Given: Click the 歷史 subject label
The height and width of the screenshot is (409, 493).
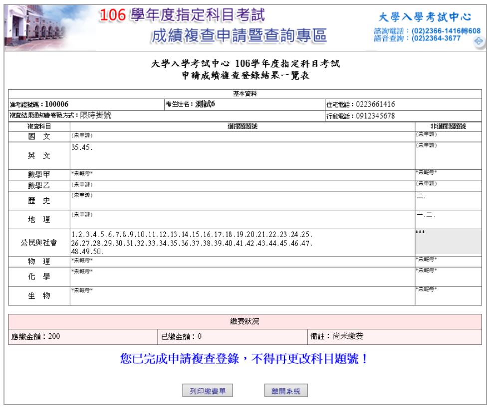Looking at the screenshot, I should [x=39, y=201].
